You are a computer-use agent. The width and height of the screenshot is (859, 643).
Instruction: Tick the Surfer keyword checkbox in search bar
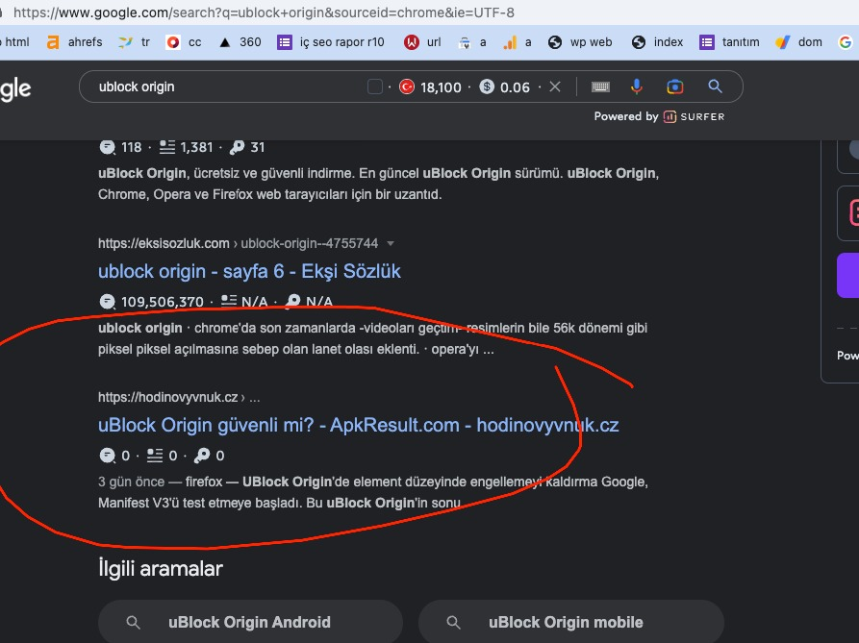tap(375, 87)
